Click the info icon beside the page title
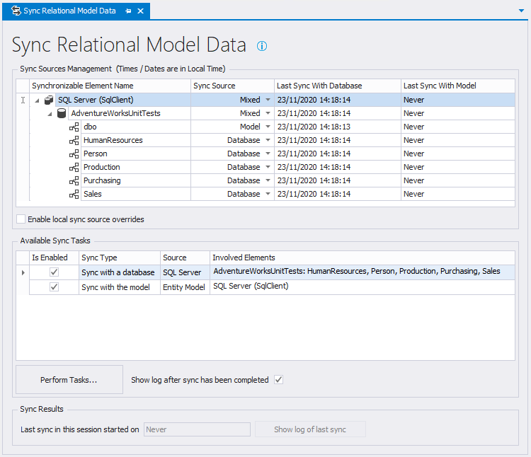Viewport: 531px width, 457px height. point(262,46)
